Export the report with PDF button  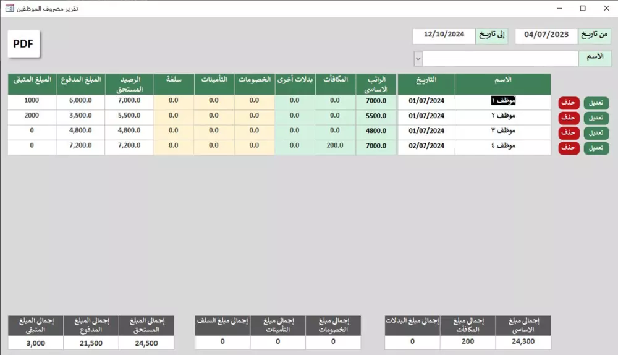click(23, 44)
